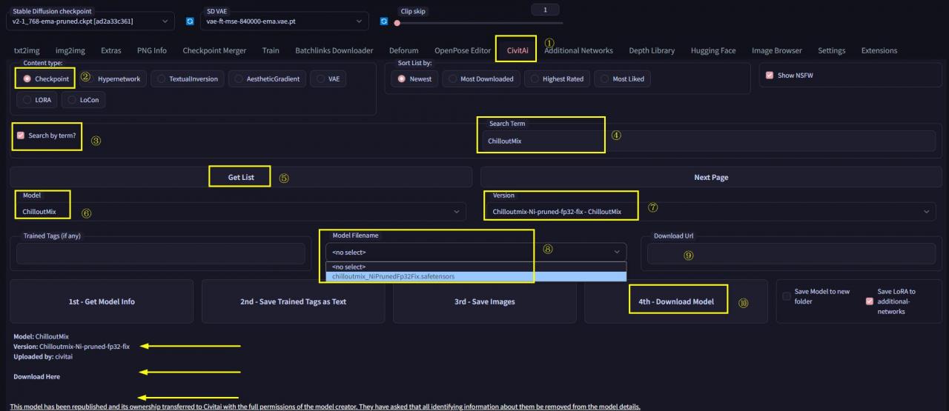Image resolution: width=949 pixels, height=411 pixels.
Task: Click the Clip skip number field
Action: [x=546, y=10]
